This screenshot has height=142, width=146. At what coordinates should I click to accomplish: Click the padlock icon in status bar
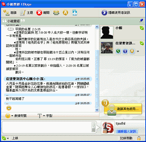(139, 138)
